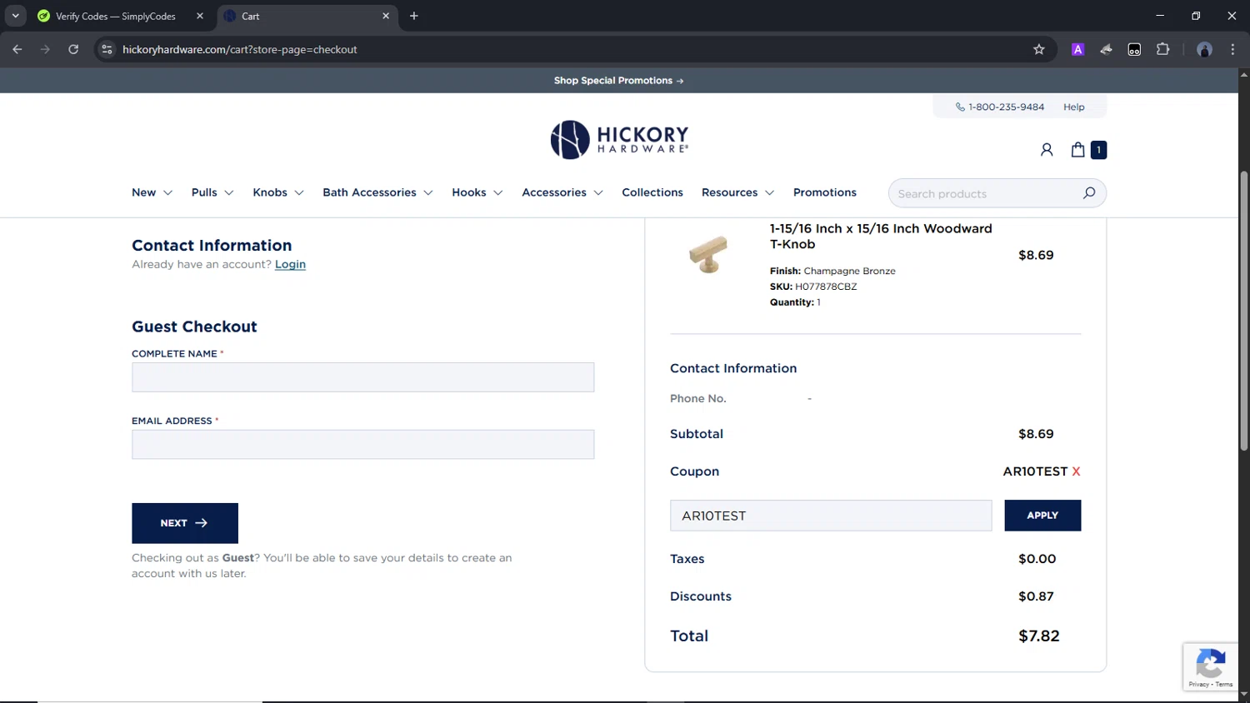
Task: Open Chrome three-dot menu
Action: click(x=1232, y=49)
